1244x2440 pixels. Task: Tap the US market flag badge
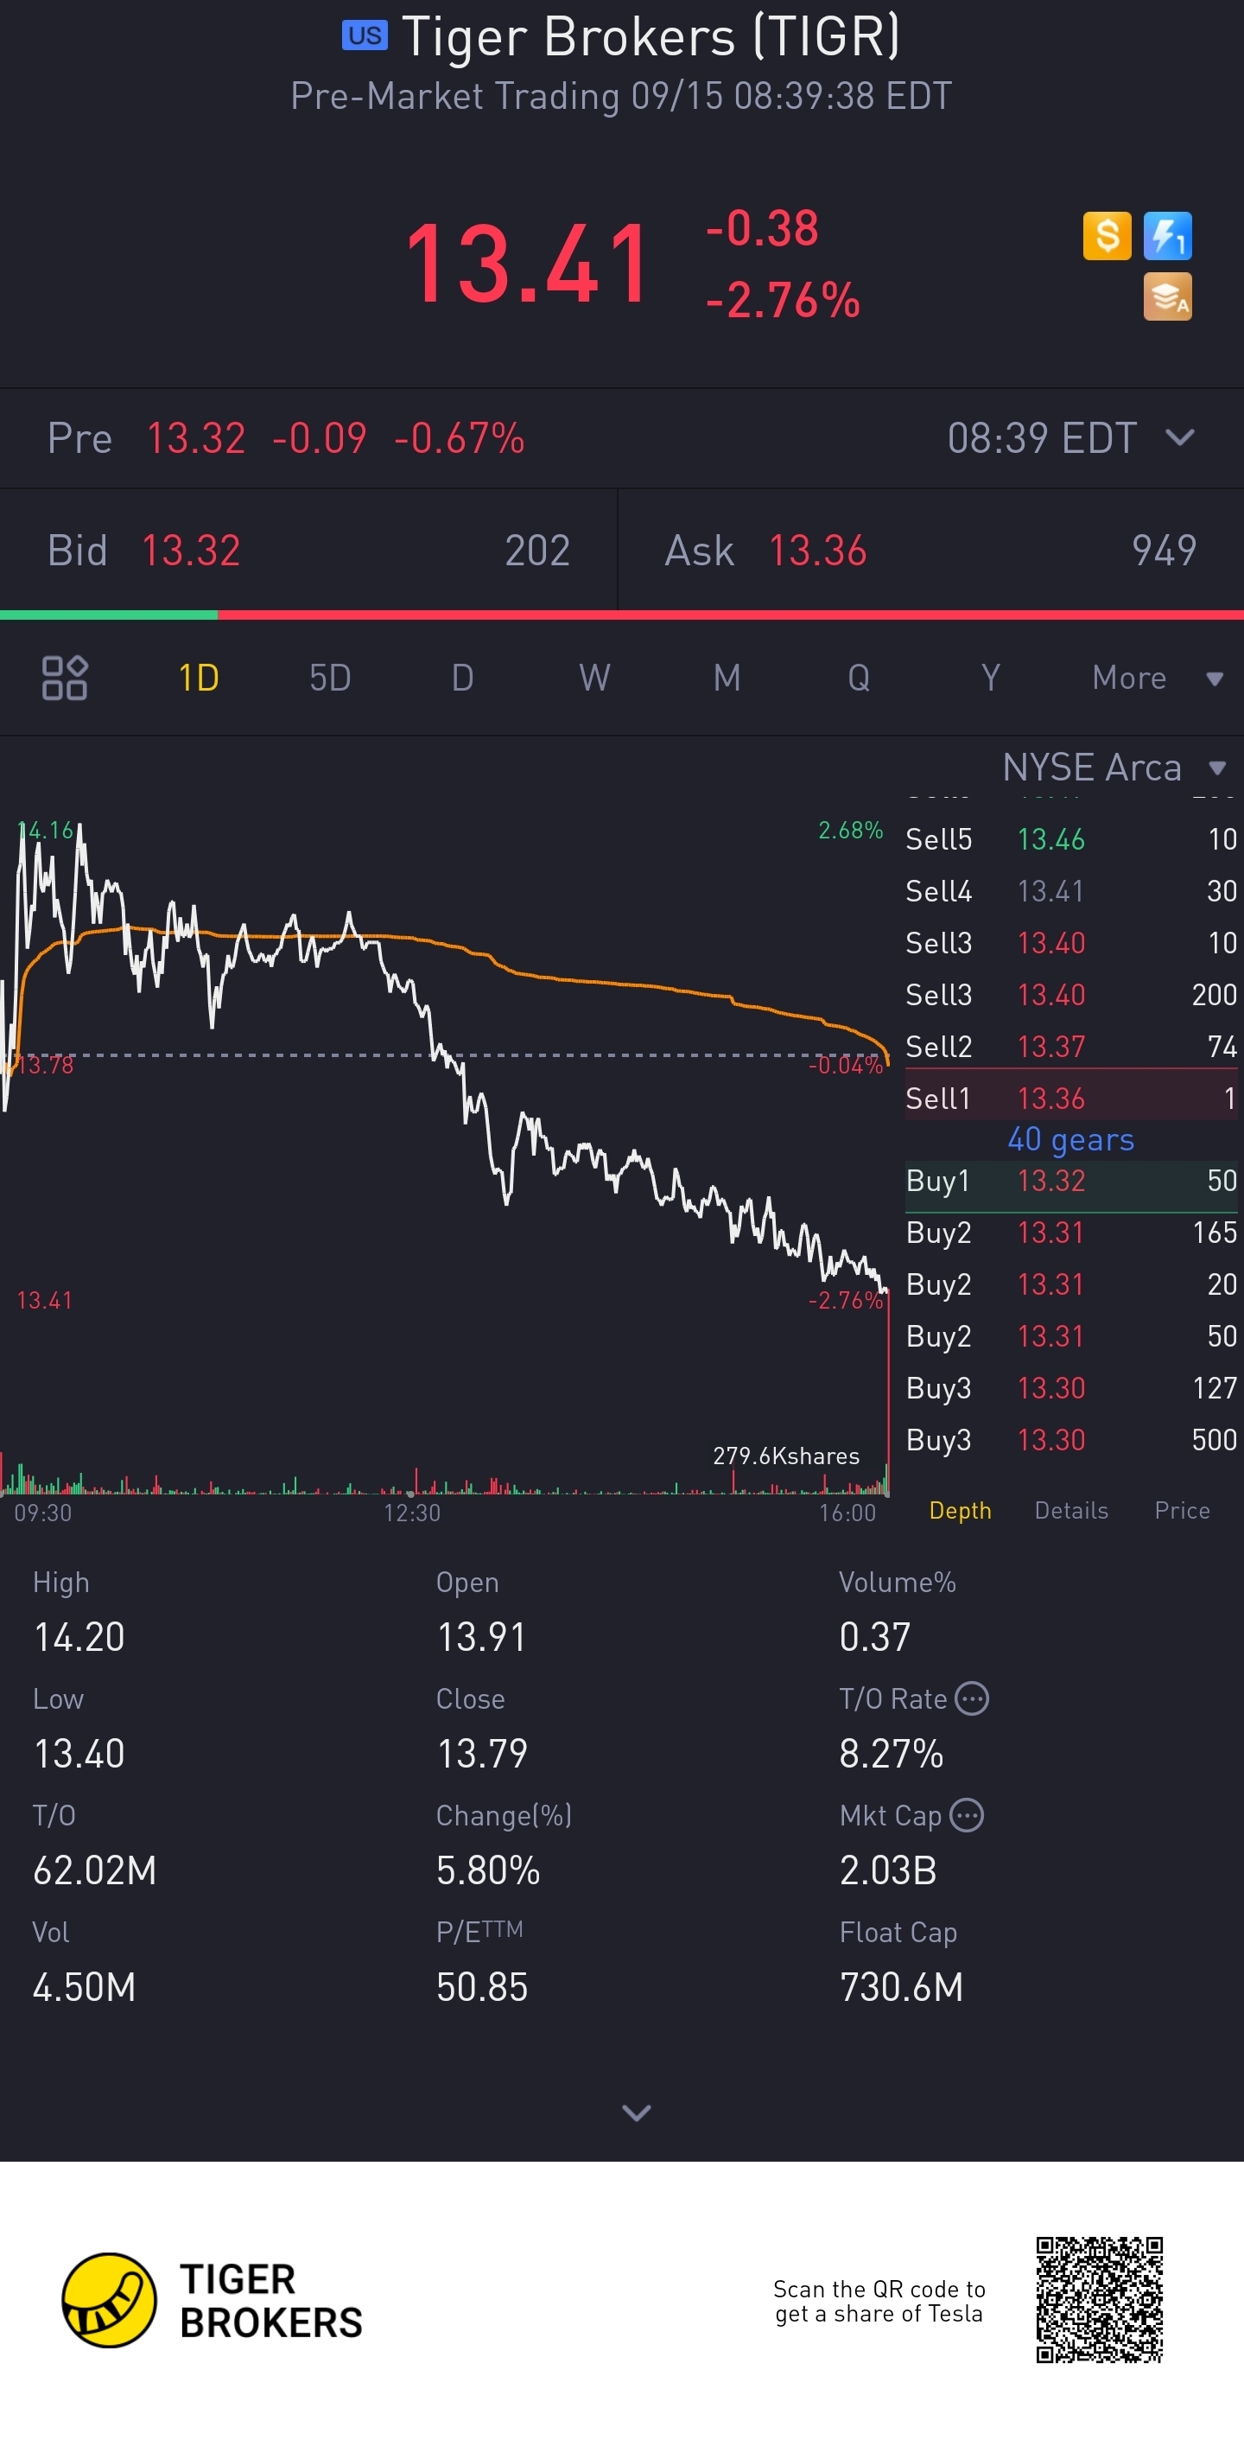365,36
